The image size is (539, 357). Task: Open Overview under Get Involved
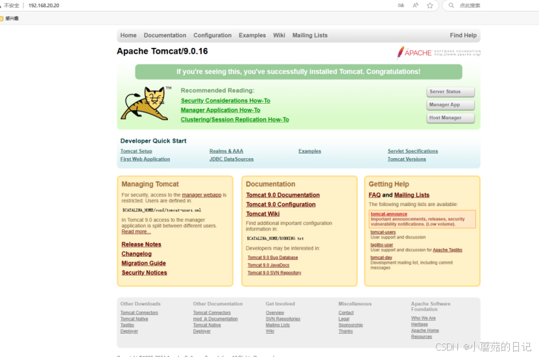pyautogui.click(x=275, y=313)
